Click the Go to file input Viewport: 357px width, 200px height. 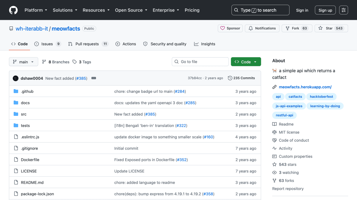tap(200, 62)
